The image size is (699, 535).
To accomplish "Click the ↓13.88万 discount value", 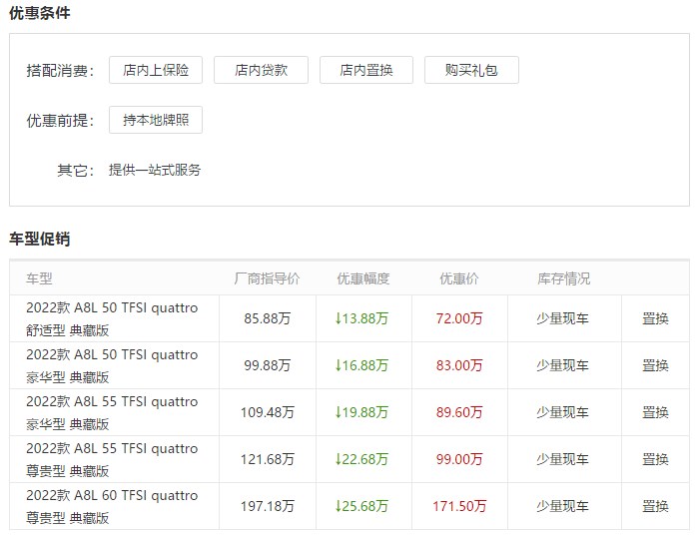I will pyautogui.click(x=361, y=318).
